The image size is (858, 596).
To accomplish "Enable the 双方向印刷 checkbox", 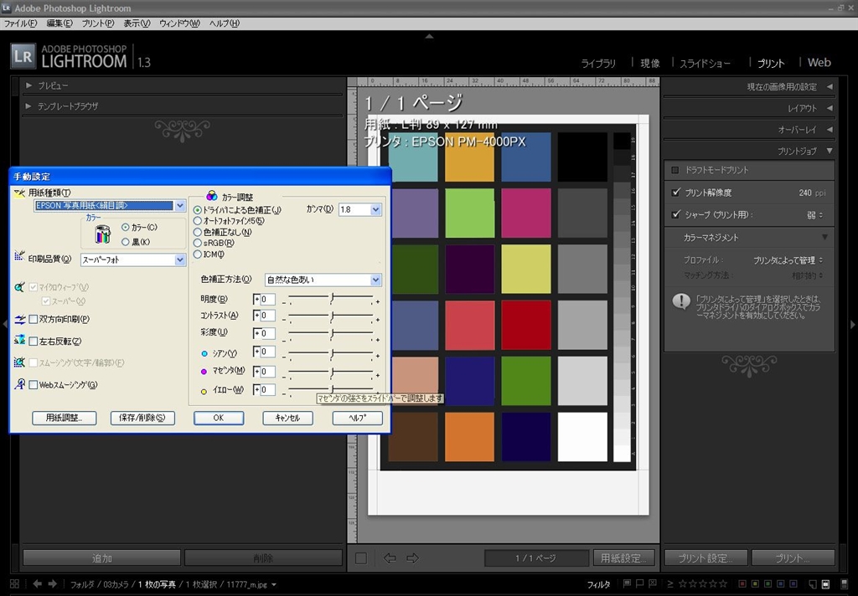I will point(34,320).
